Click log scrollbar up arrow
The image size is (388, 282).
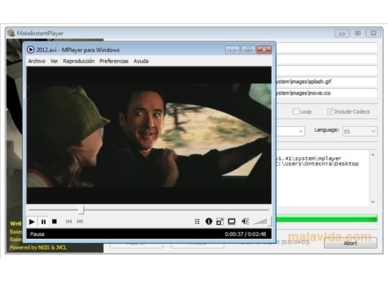coord(373,154)
